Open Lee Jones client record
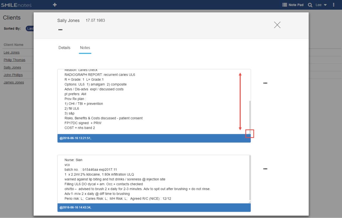Viewport: 342px width, 218px height. (12, 52)
